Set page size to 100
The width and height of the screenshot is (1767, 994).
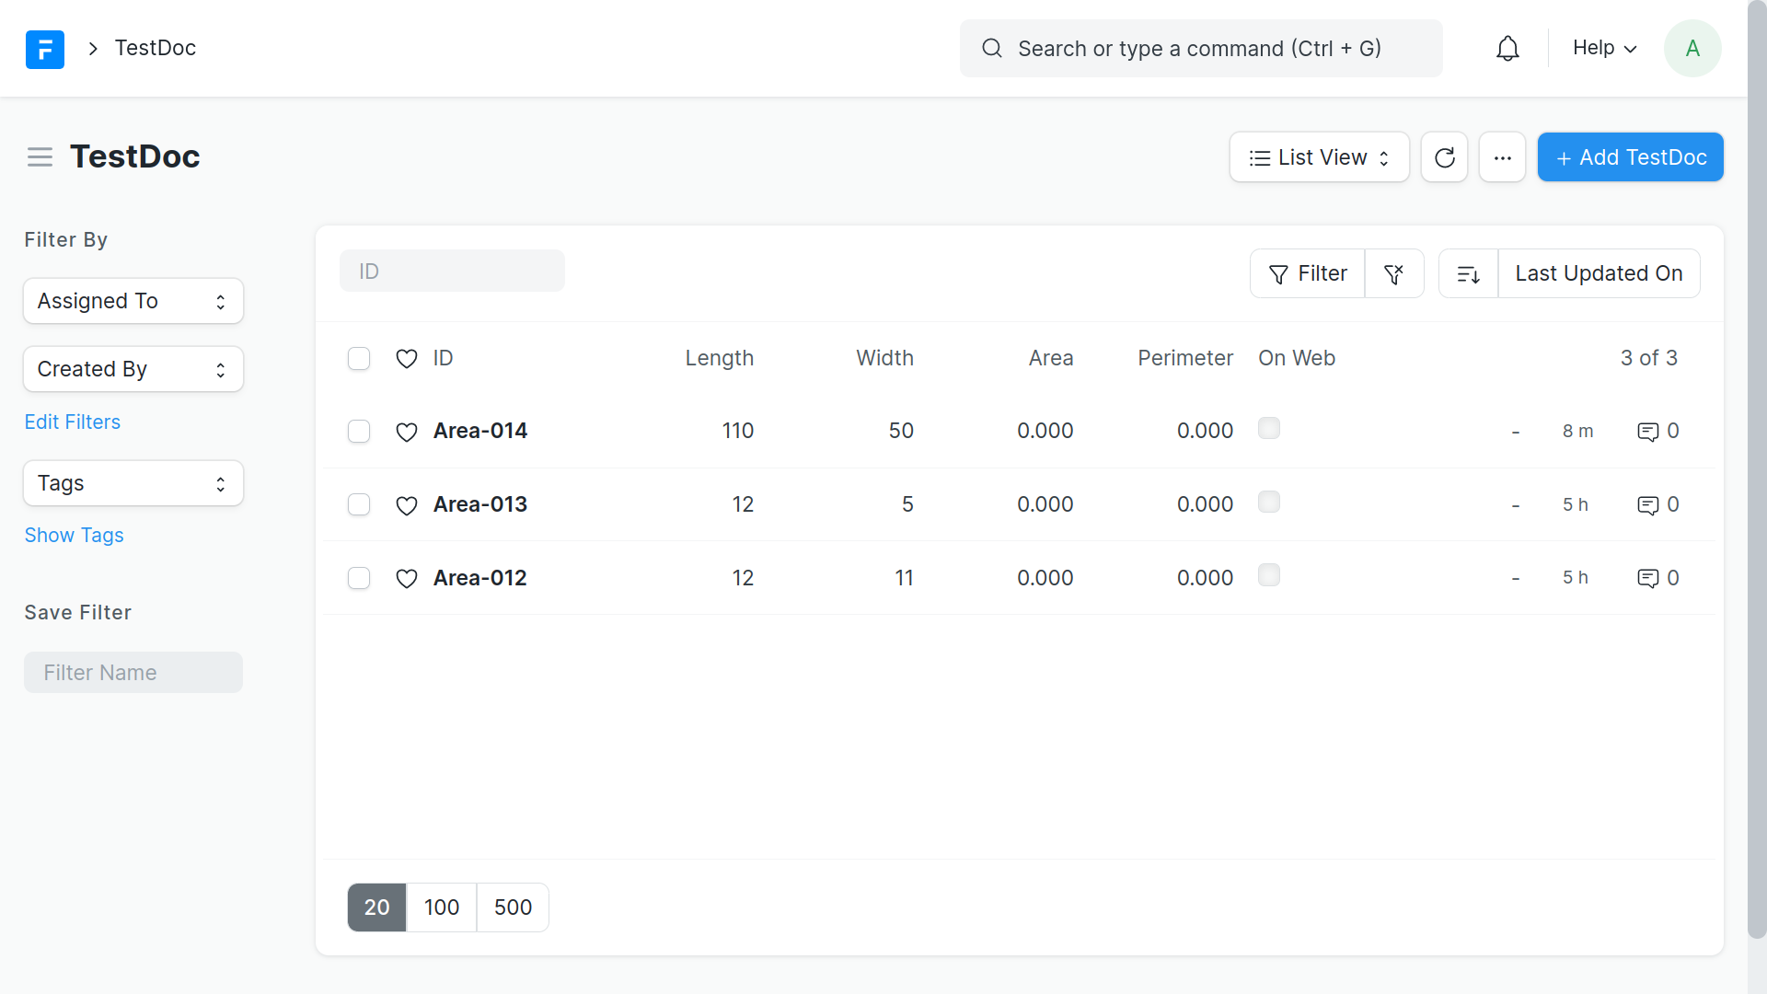[x=441, y=907]
